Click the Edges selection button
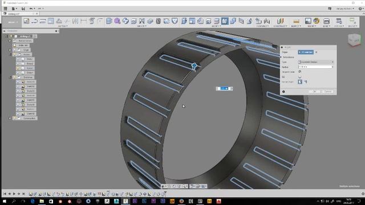 (306, 52)
